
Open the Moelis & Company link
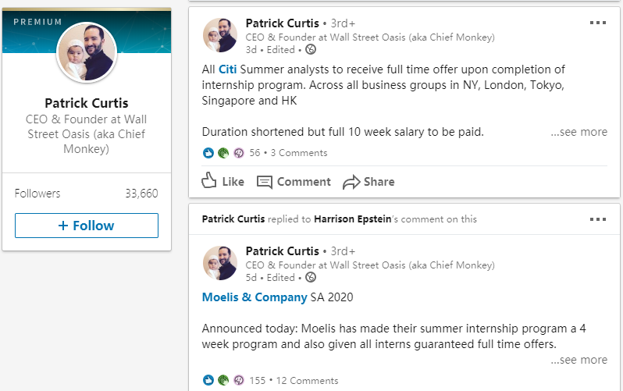coord(255,297)
